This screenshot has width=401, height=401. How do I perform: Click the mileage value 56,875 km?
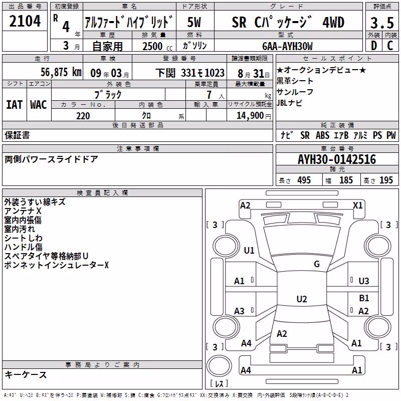[61, 72]
